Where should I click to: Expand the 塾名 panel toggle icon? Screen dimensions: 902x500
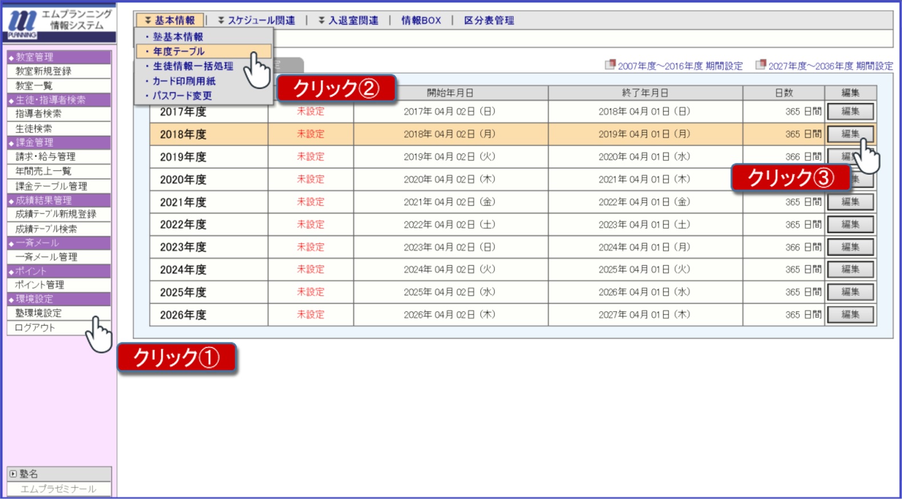pos(13,474)
